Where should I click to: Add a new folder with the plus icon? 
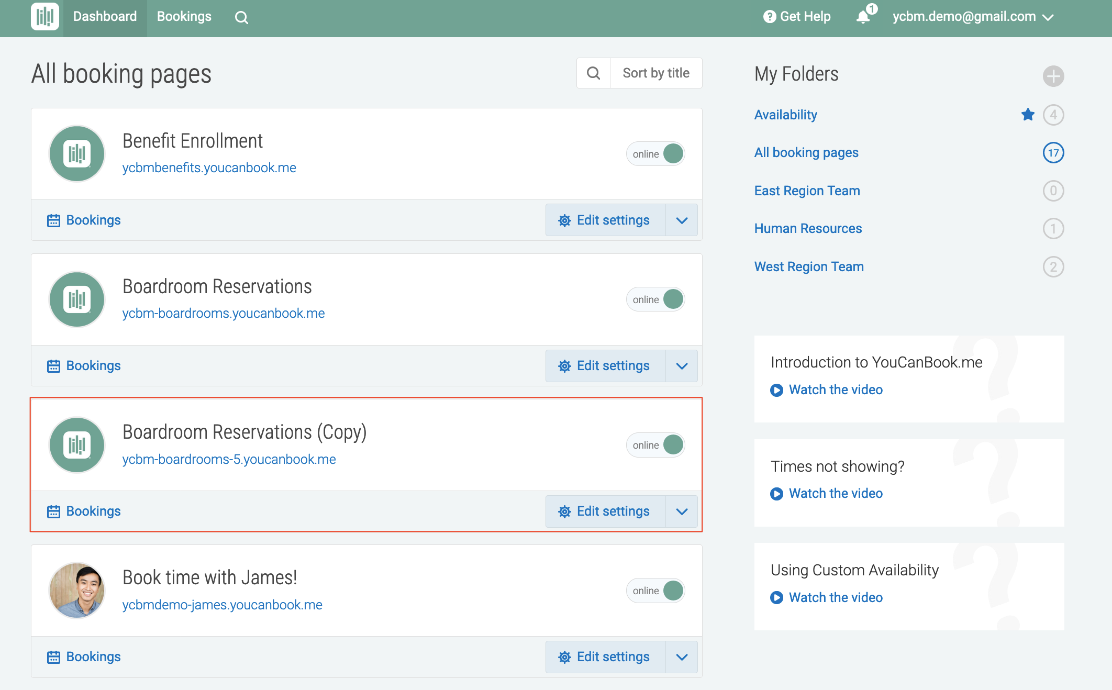(x=1053, y=76)
